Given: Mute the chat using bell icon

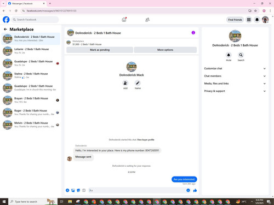Looking at the screenshot, I should (x=229, y=55).
